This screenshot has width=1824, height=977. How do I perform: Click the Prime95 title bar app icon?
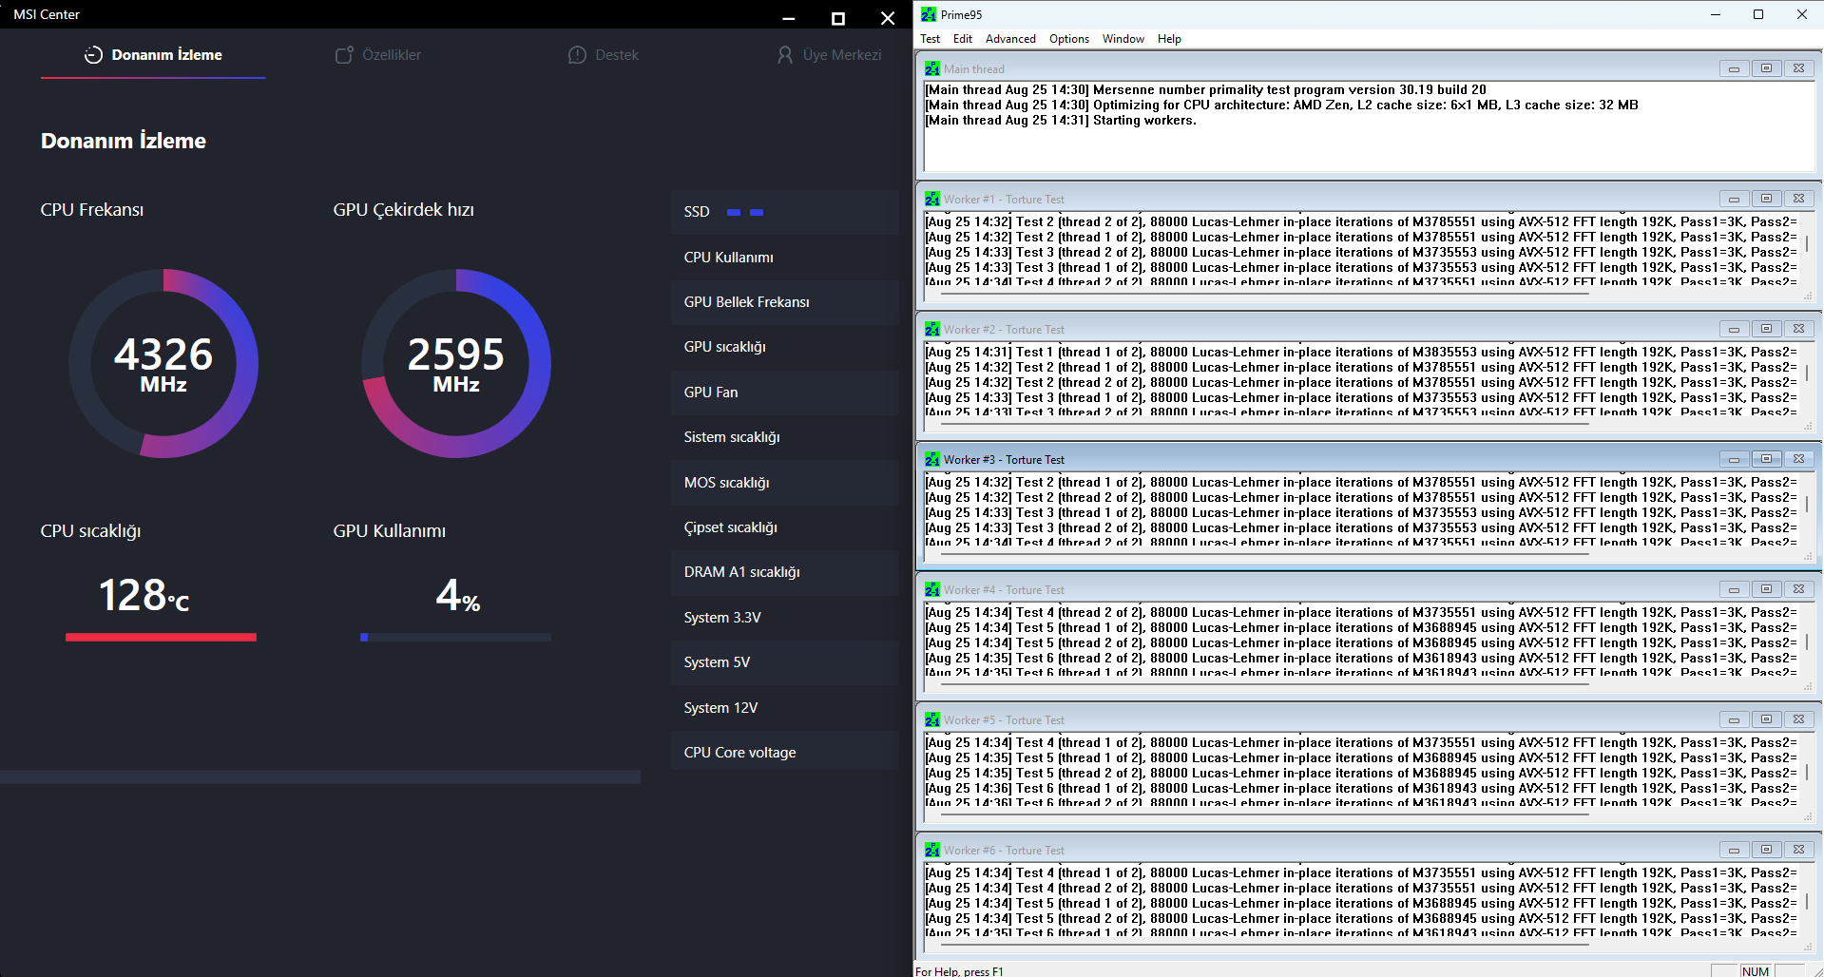929,14
